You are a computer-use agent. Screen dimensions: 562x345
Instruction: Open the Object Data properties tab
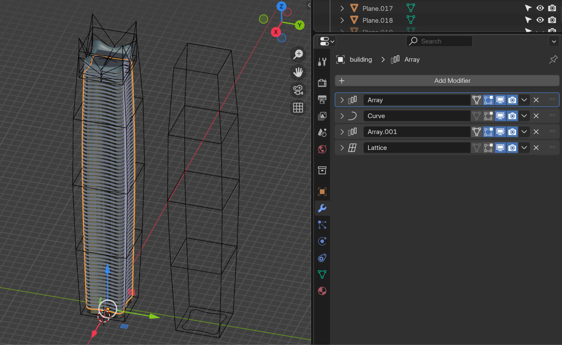coord(322,274)
